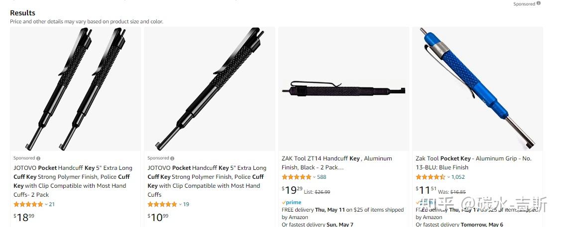Image resolution: width=561 pixels, height=227 pixels.
Task: Click the $18.99 price of JOTOVO 2 Pack
Action: pos(24,217)
